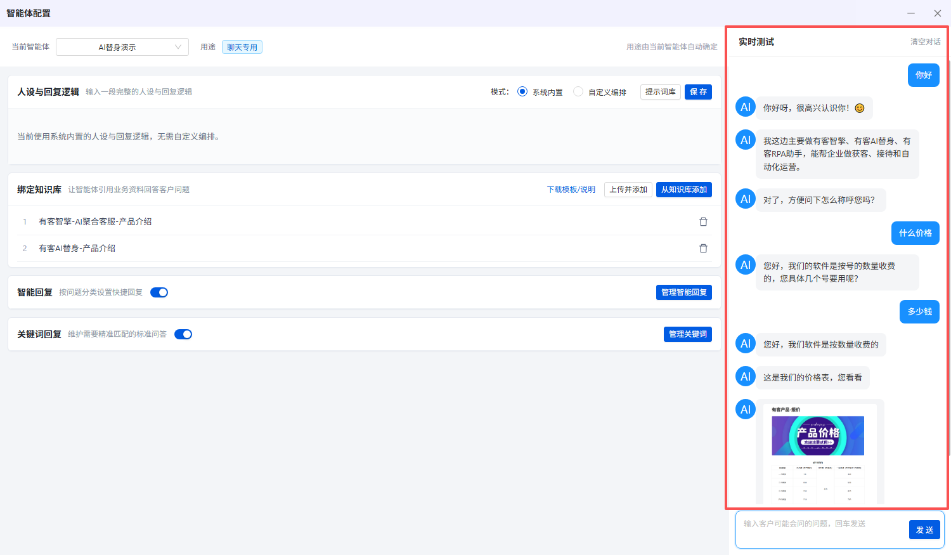The width and height of the screenshot is (951, 555).
Task: Click the 管理关键词 button
Action: [688, 334]
